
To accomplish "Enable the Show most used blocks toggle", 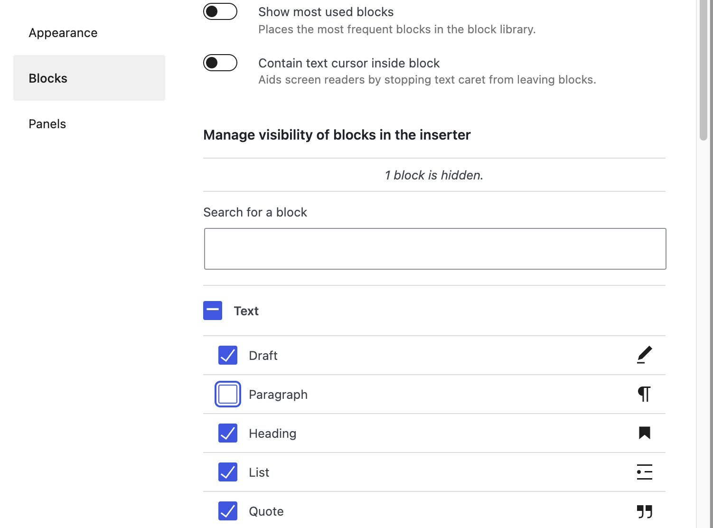I will tap(220, 11).
